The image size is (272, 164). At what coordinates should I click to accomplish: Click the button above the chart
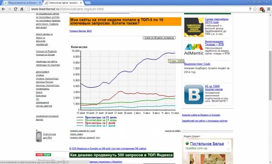pos(159,38)
